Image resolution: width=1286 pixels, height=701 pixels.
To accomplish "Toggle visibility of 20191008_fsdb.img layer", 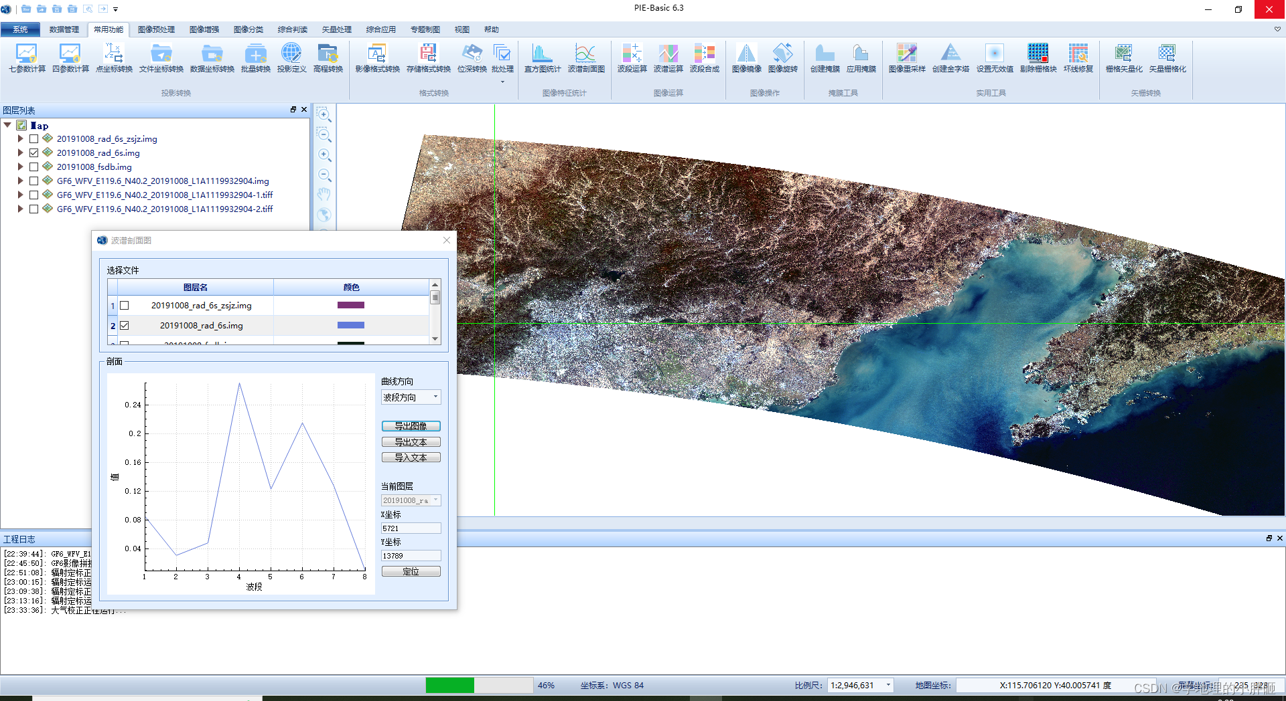I will (x=33, y=167).
